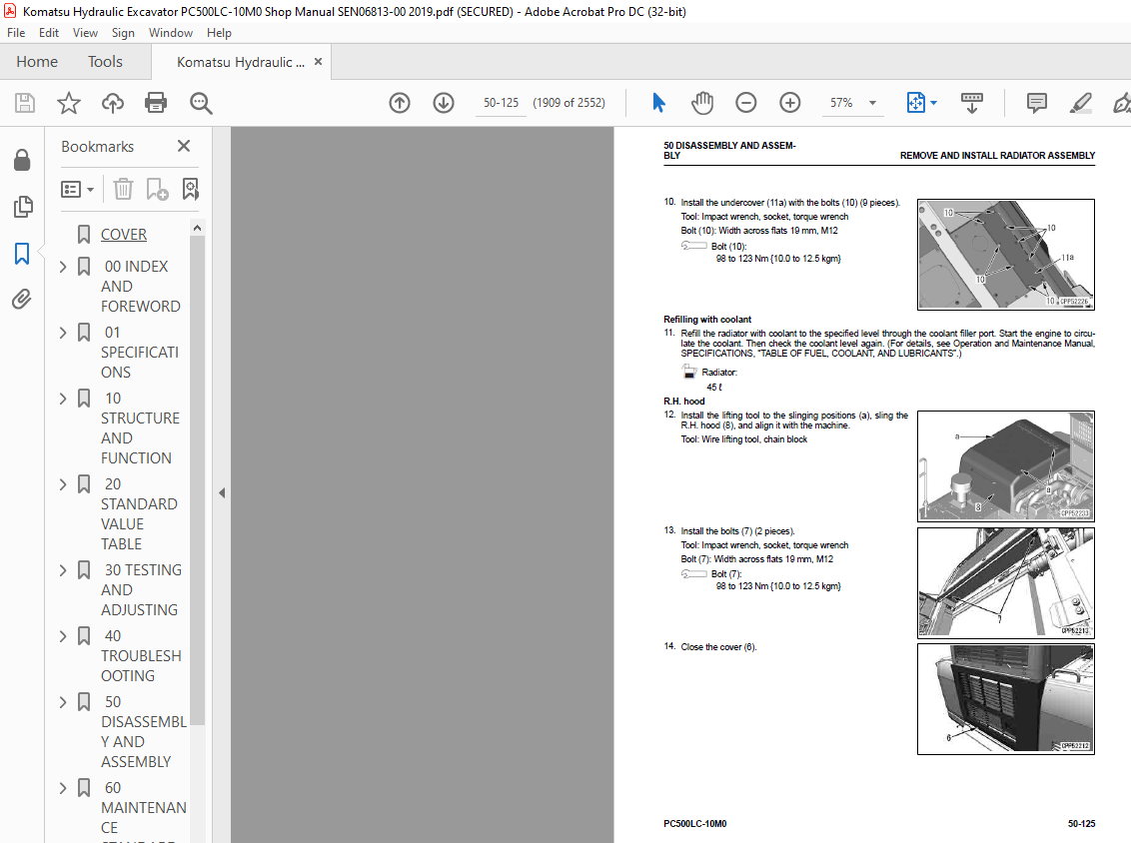
Task: Collapse the navigation pane with side arrow
Action: [x=222, y=493]
